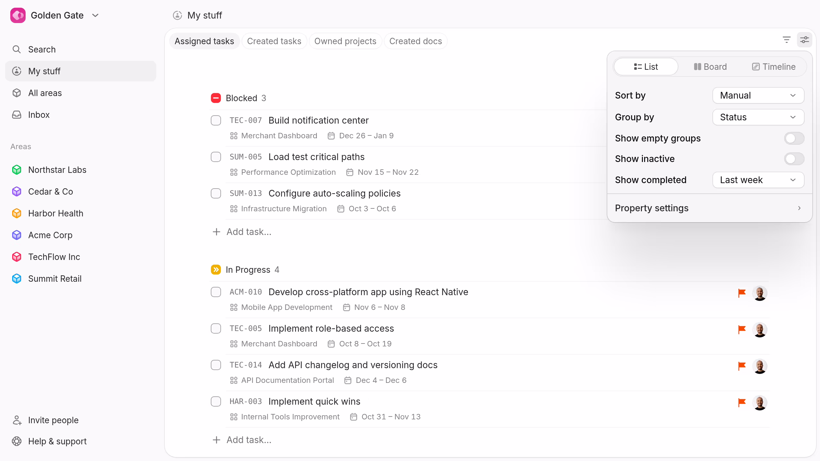Click priority flag on TEC-005 task
820x461 pixels.
[742, 329]
